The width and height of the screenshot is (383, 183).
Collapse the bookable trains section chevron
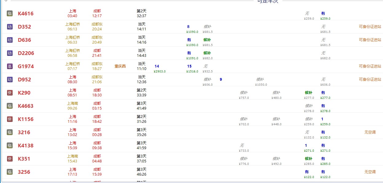(x=6, y=1)
